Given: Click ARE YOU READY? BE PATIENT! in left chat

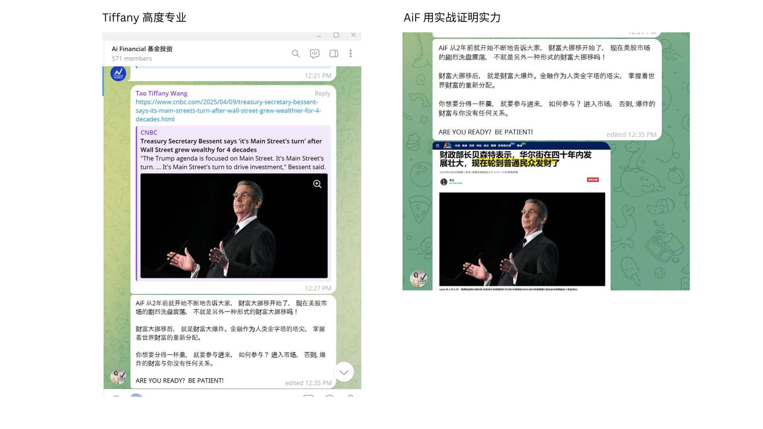Looking at the screenshot, I should 180,381.
